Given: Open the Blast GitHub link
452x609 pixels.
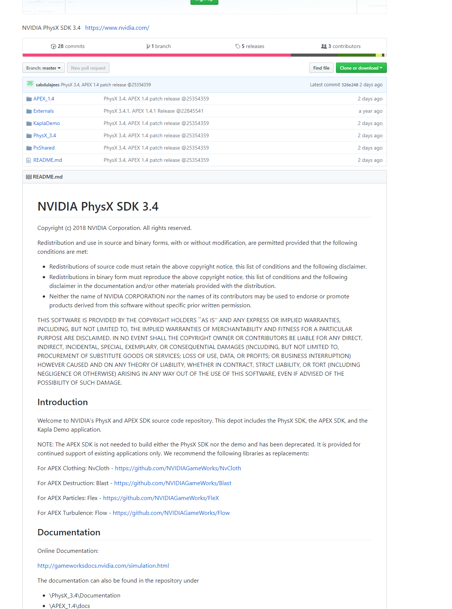Looking at the screenshot, I should [x=173, y=483].
